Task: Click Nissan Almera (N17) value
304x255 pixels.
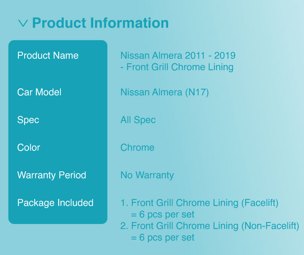Action: point(165,92)
